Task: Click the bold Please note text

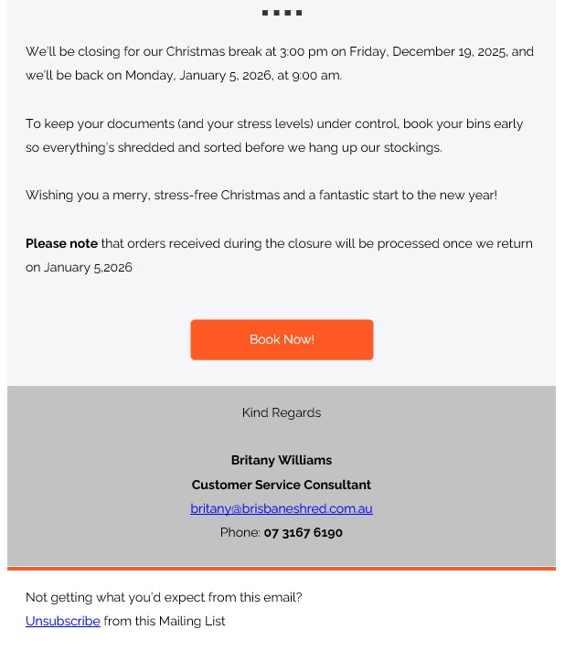Action: (61, 243)
